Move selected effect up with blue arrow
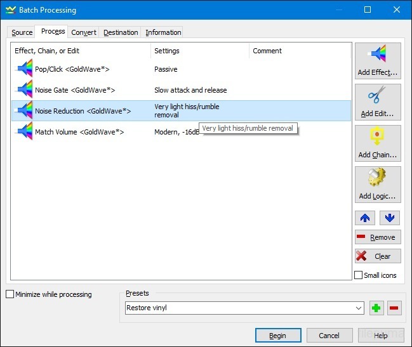The height and width of the screenshot is (347, 412). [x=365, y=218]
